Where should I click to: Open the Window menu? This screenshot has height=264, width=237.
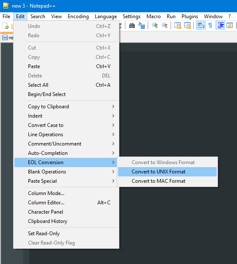213,16
